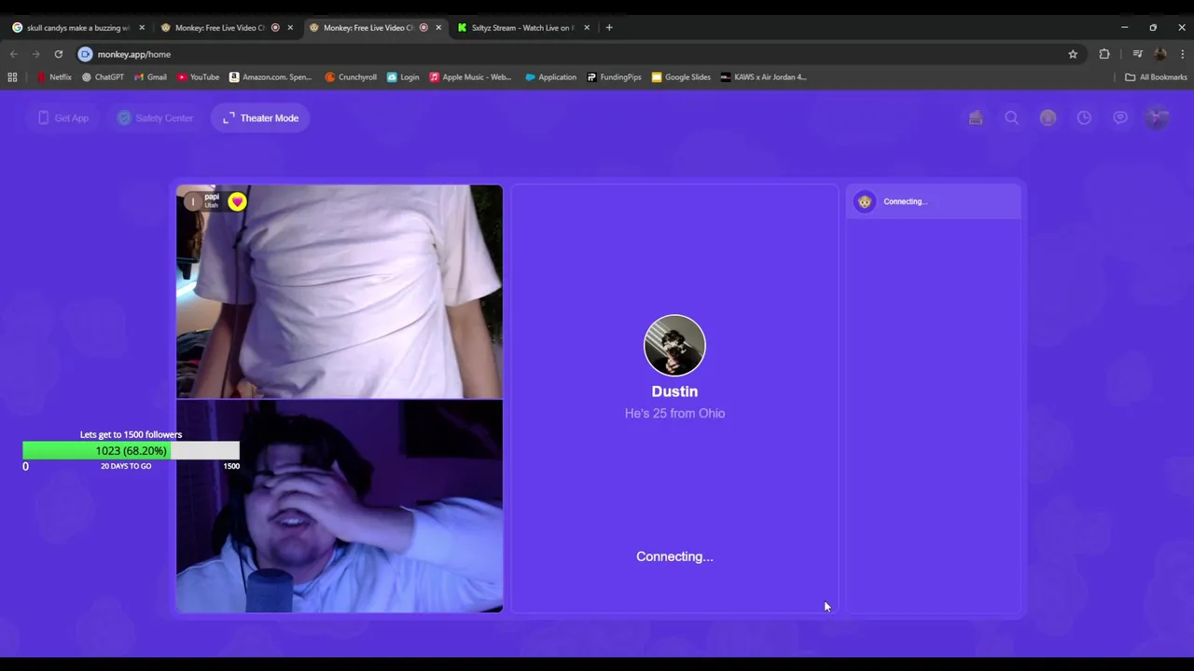Image resolution: width=1194 pixels, height=671 pixels.
Task: Open Dustin's profile picture
Action: point(674,345)
